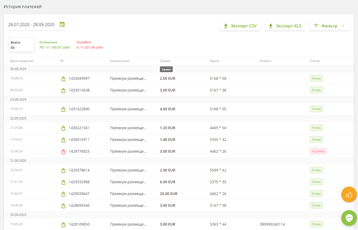
Task: Open the green chat support bubble
Action: tap(349, 218)
